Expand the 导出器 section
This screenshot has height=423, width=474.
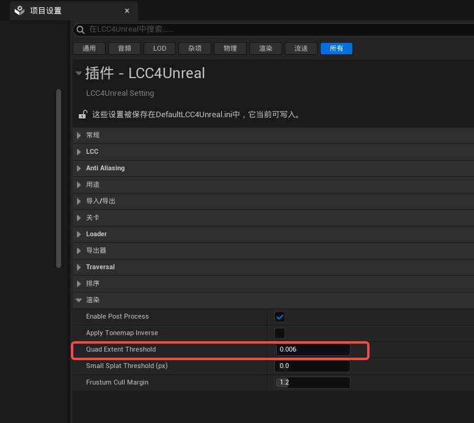pos(79,251)
